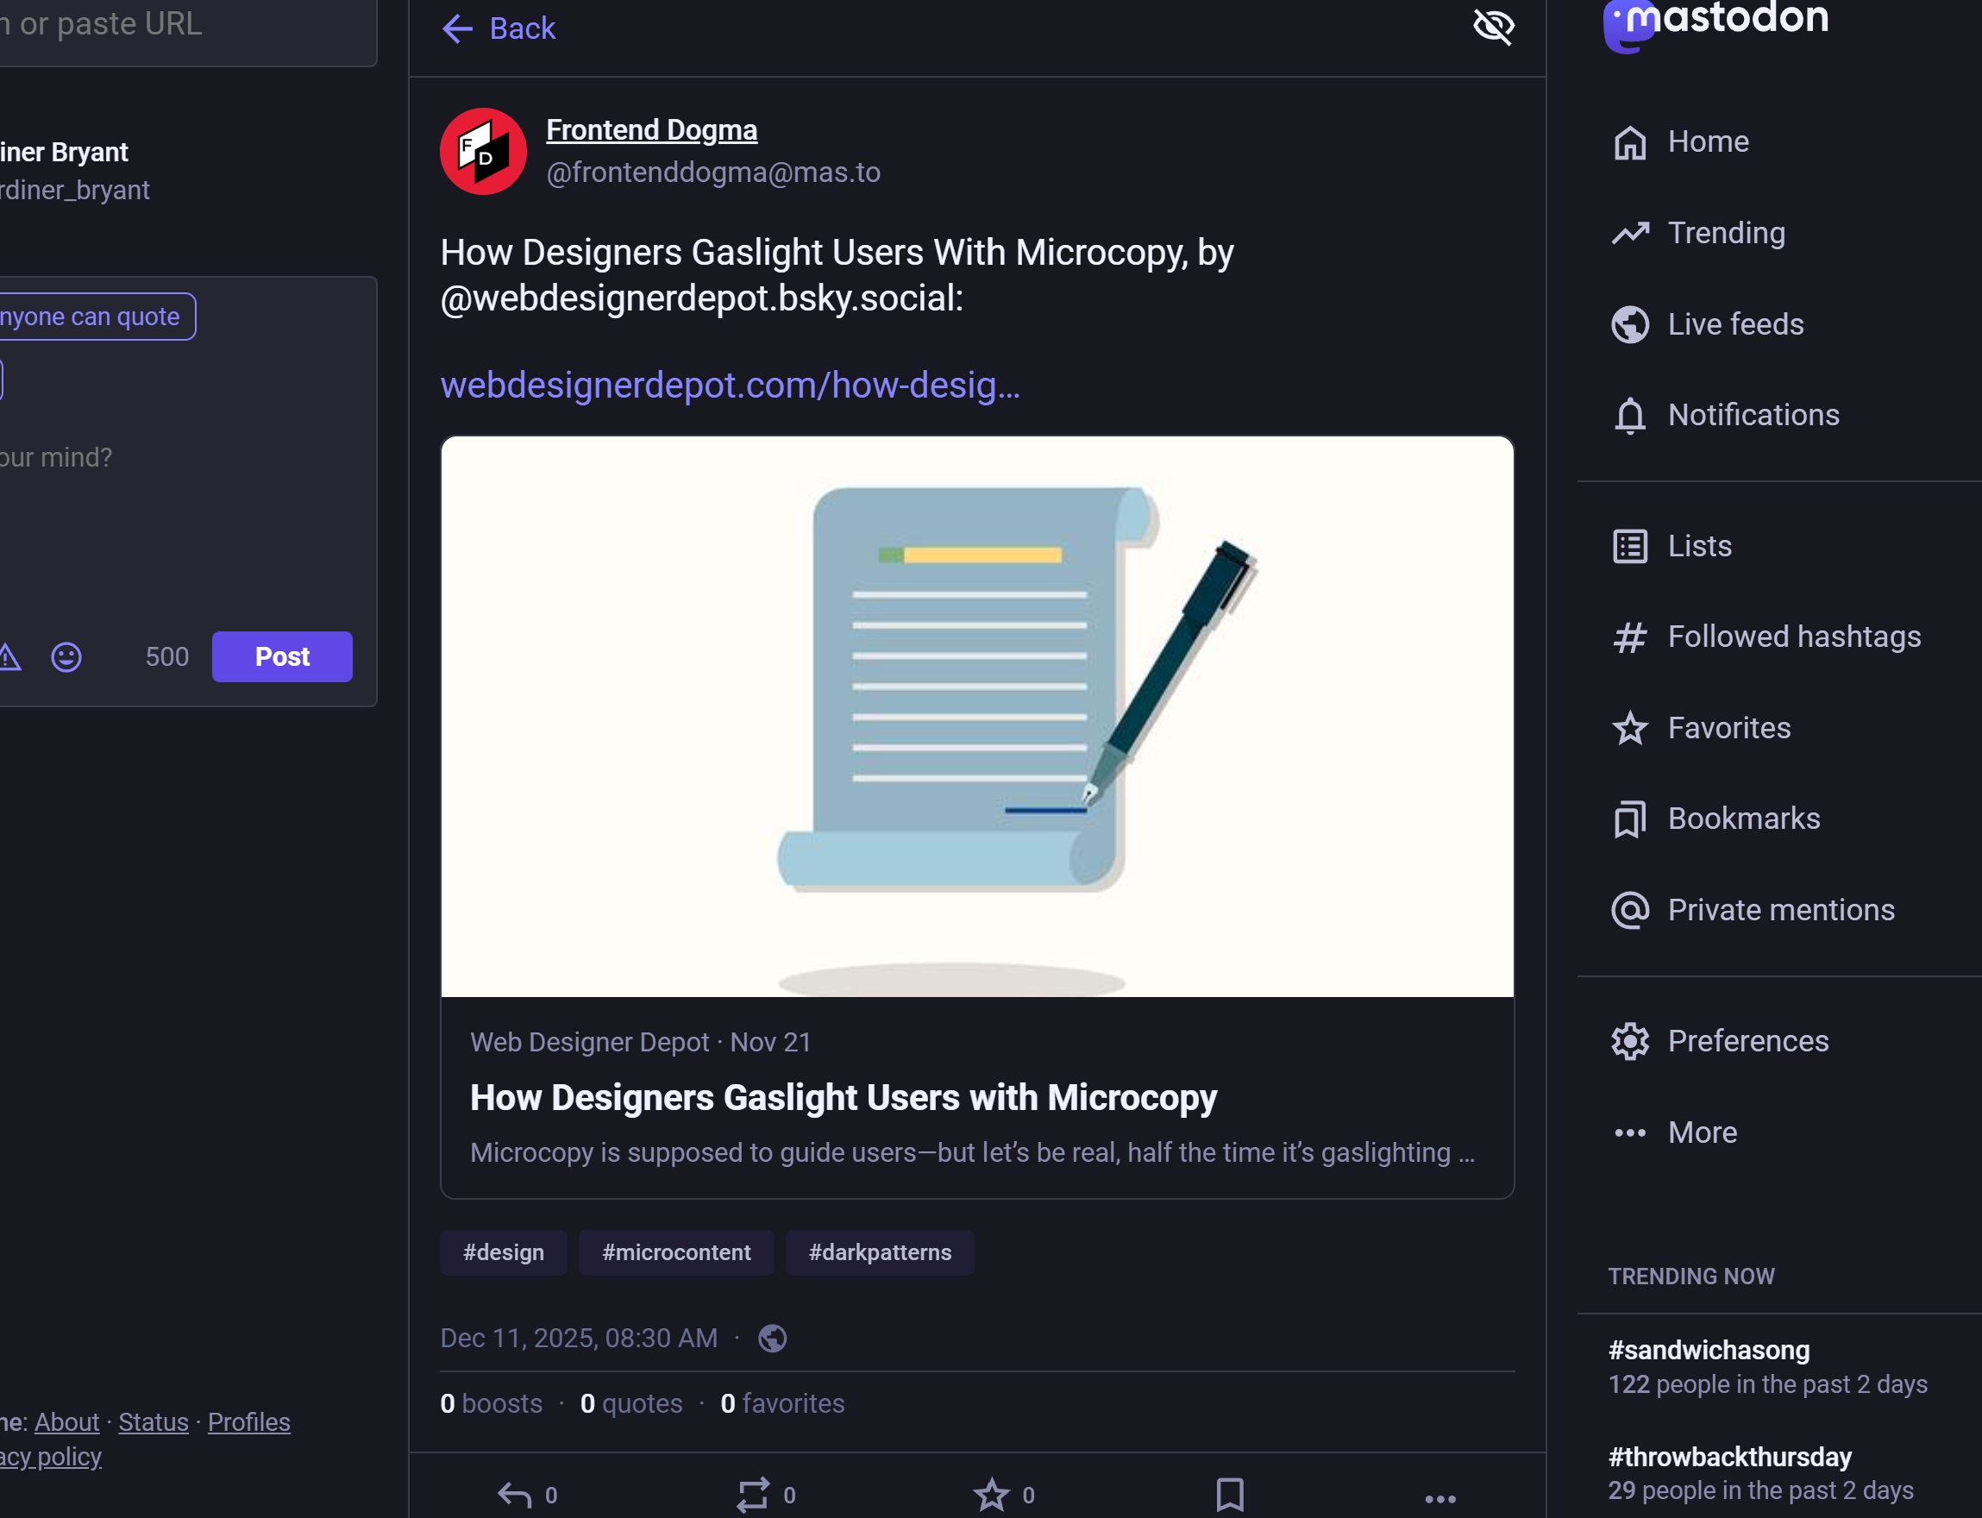
Task: Boost the post with the boost icon
Action: tap(756, 1495)
